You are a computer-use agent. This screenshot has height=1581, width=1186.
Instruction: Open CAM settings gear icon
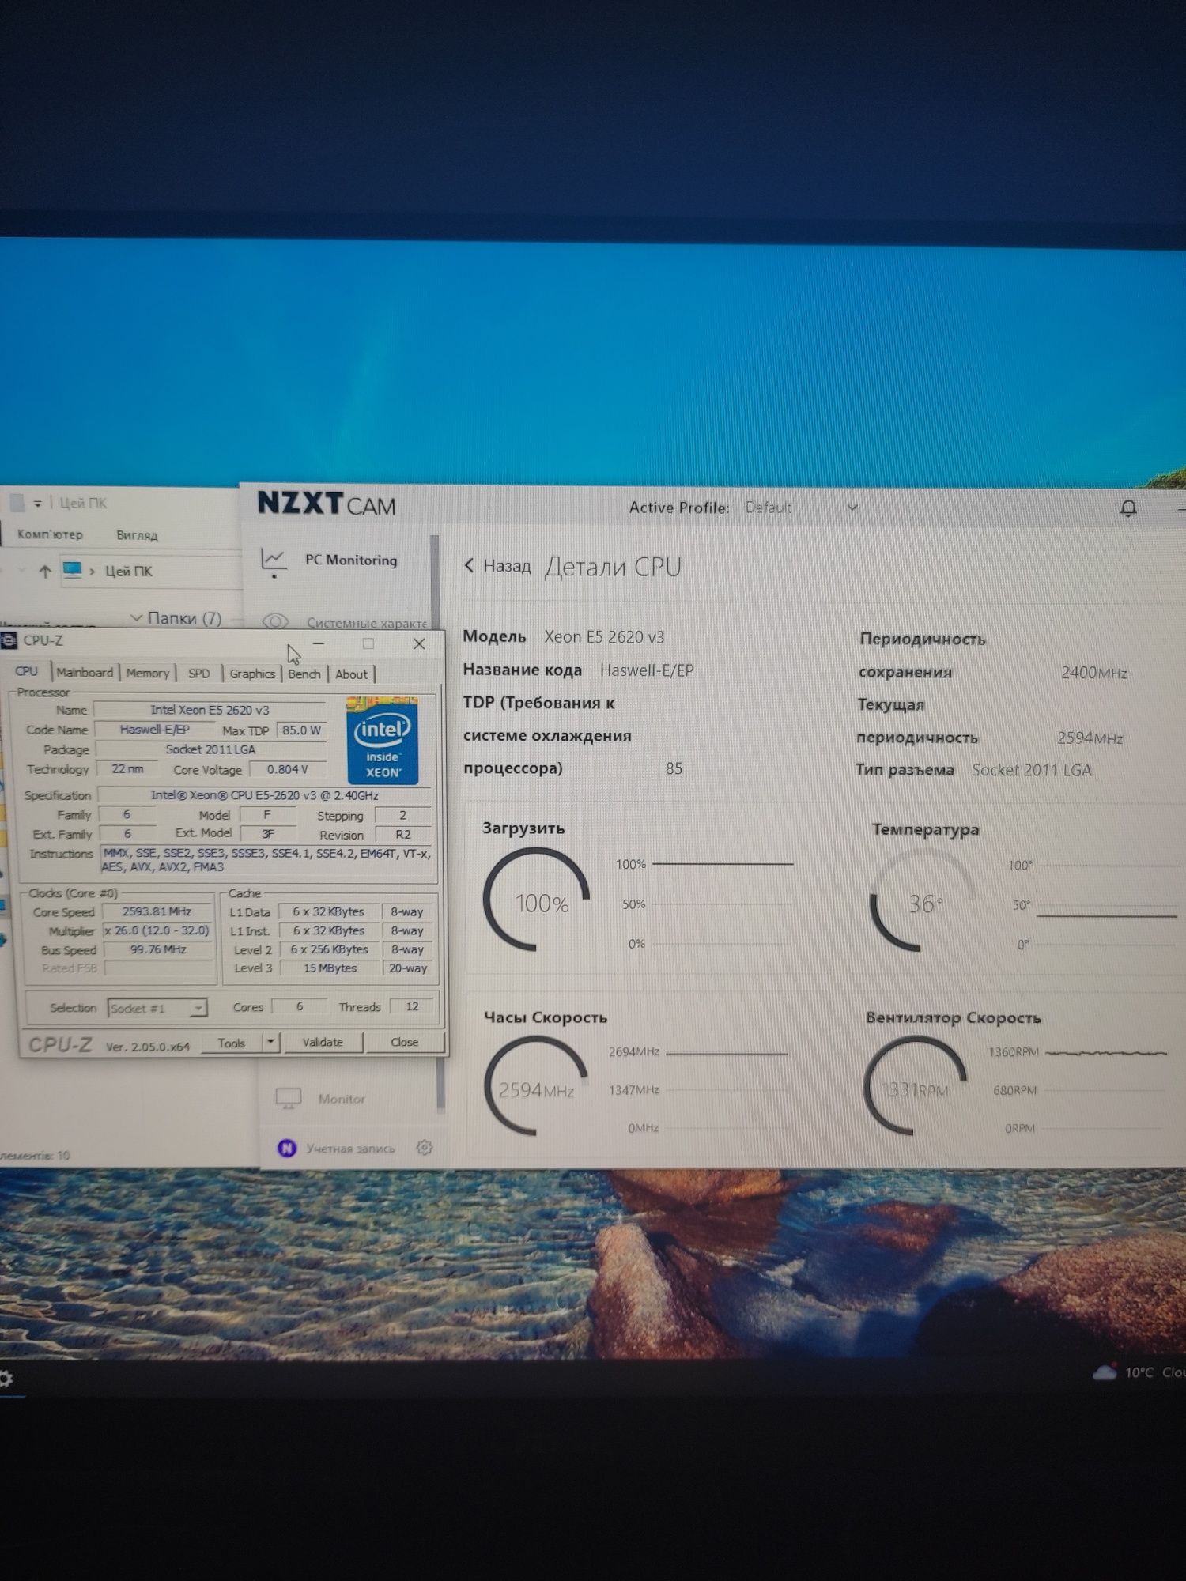tap(425, 1148)
